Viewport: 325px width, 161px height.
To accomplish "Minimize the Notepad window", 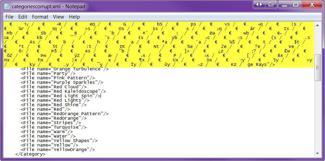I will tap(284, 4).
